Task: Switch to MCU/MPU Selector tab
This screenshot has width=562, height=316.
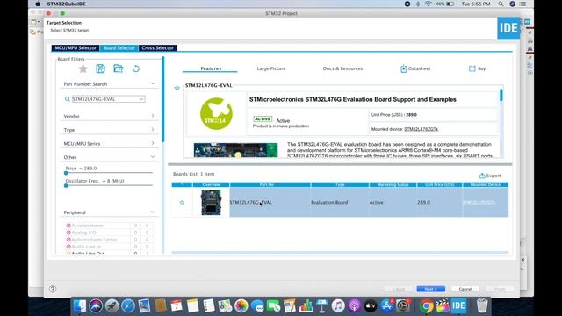Action: (76, 48)
